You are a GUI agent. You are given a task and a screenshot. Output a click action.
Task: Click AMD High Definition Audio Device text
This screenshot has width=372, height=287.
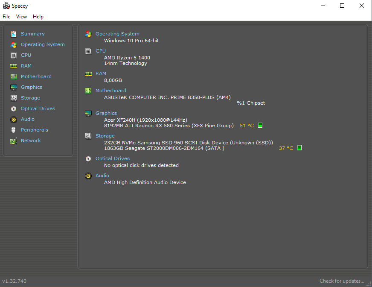(145, 182)
